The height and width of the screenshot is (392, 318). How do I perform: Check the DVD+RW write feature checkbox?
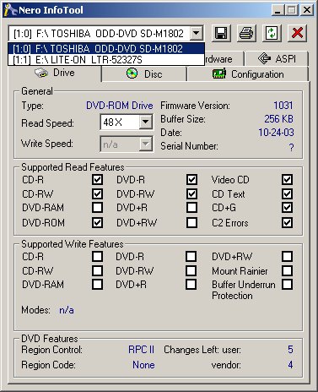click(287, 256)
